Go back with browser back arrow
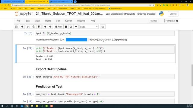Viewport: 193px width, 108px height. click(x=2, y=5)
